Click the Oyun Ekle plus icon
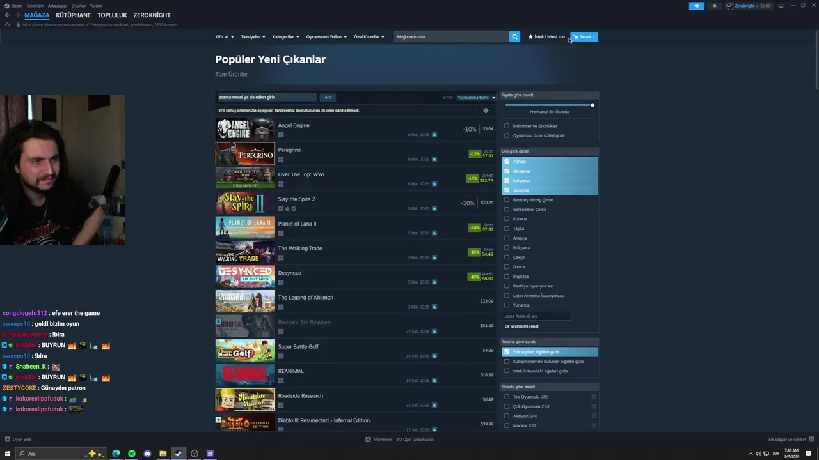Viewport: 819px width, 460px height. tap(8, 440)
